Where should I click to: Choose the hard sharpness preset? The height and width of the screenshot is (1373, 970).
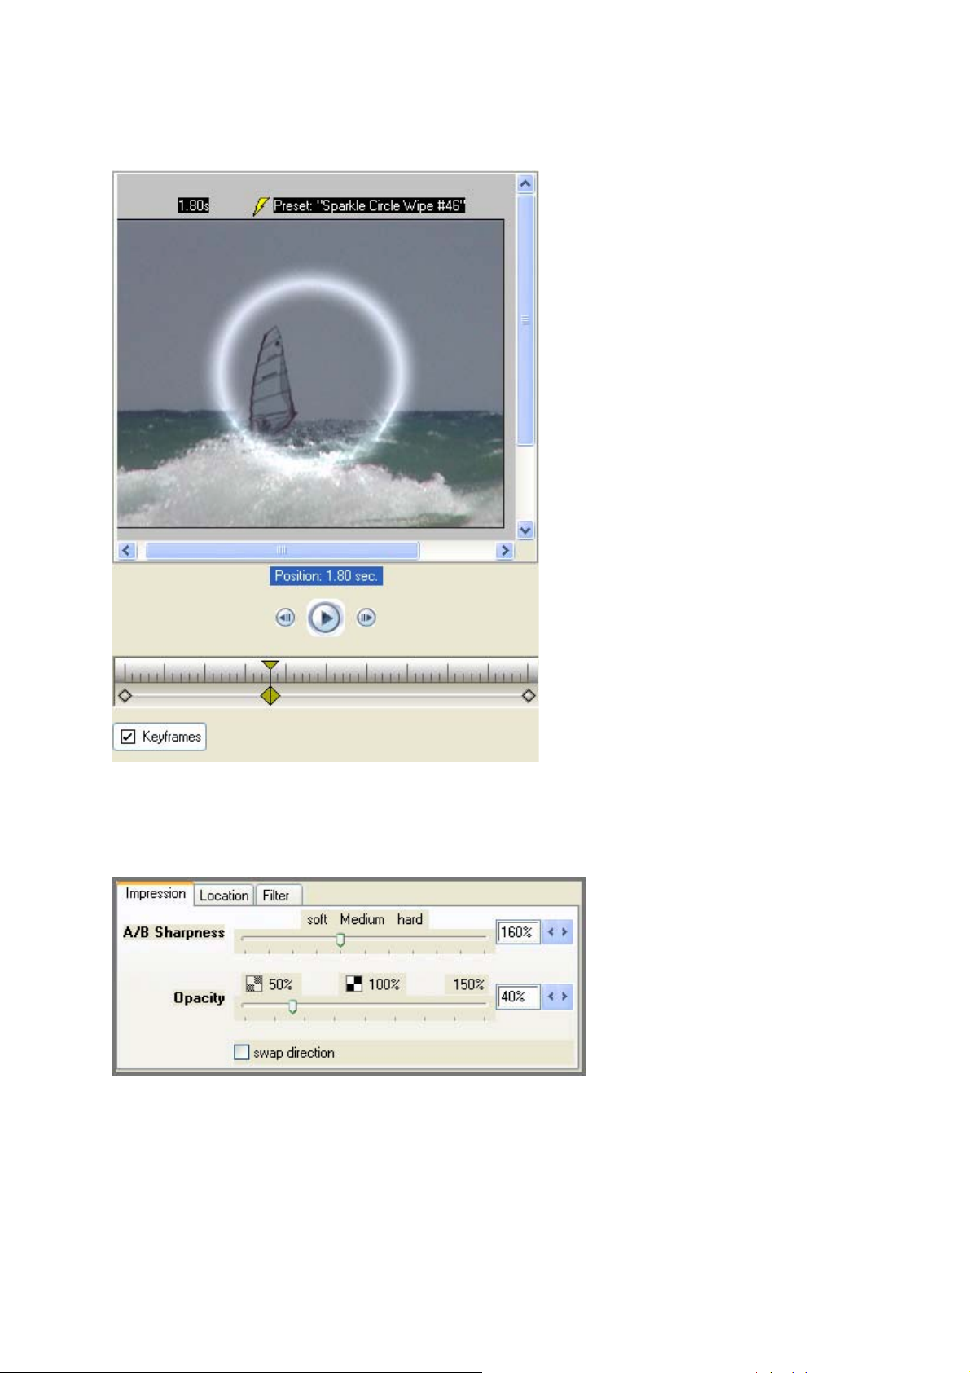[410, 919]
